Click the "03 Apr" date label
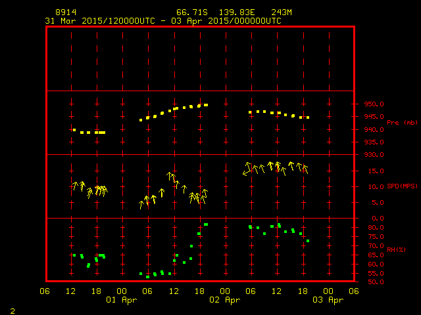This screenshot has width=421, height=315. pyautogui.click(x=328, y=300)
